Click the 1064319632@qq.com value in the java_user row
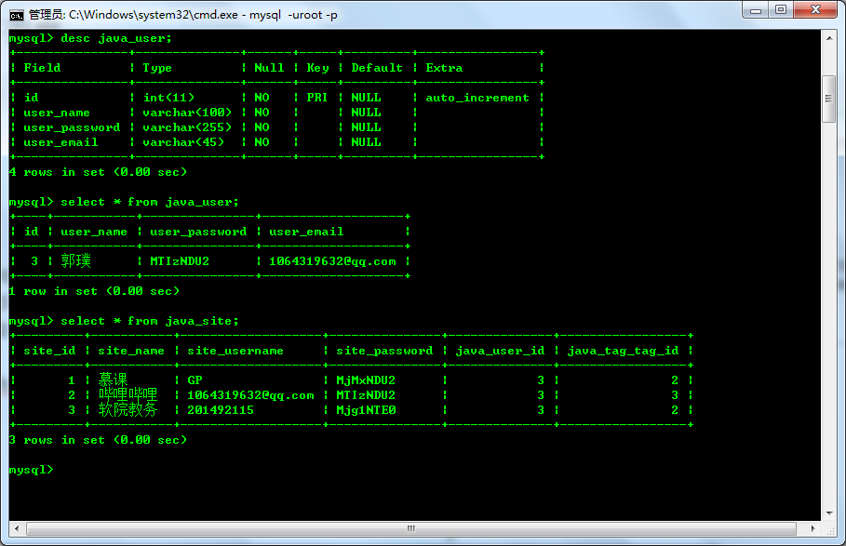 332,261
